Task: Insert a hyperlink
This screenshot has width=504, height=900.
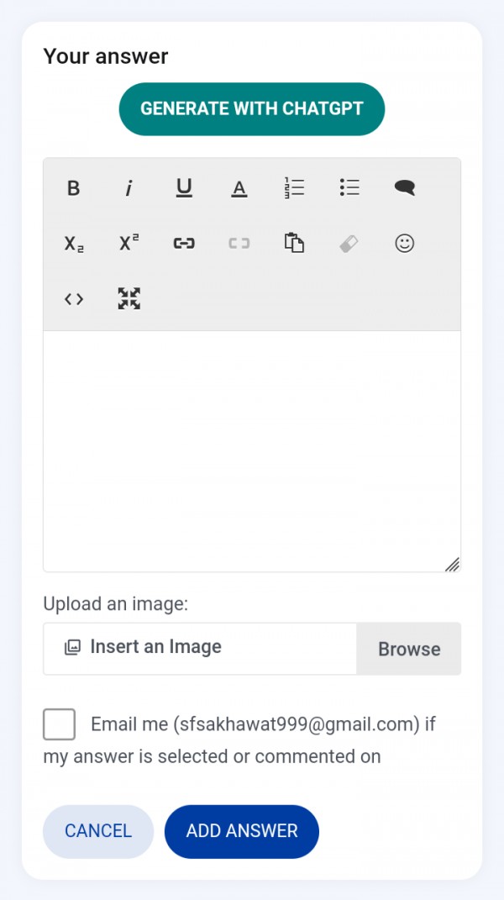Action: pyautogui.click(x=184, y=244)
